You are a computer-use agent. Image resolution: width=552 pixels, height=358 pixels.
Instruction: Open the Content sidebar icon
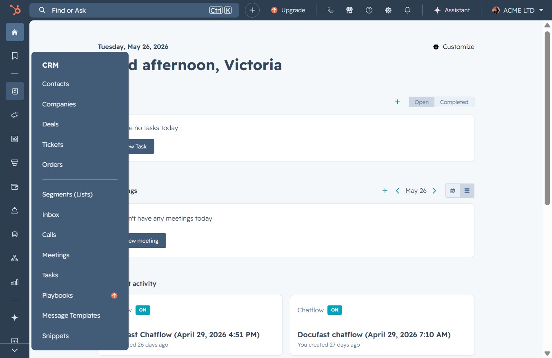point(15,139)
